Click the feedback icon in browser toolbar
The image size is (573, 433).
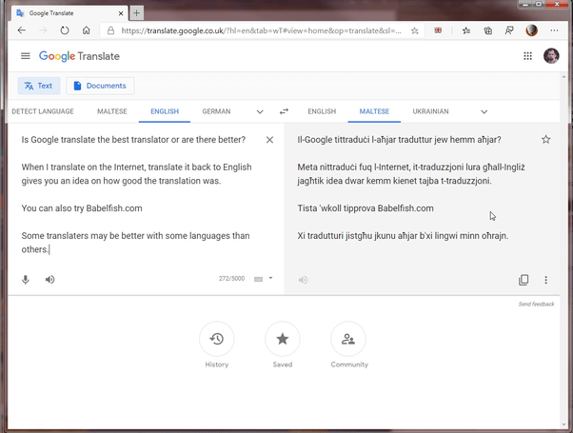[509, 30]
